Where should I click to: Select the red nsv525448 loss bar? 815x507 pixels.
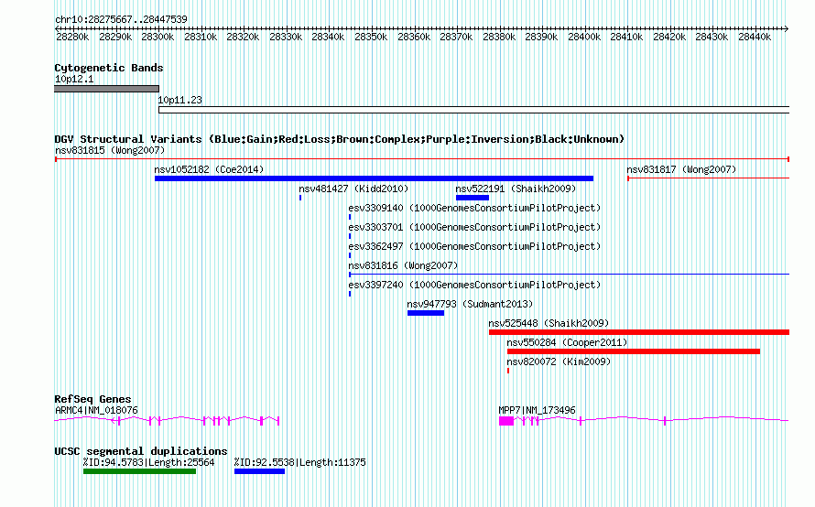click(x=639, y=332)
